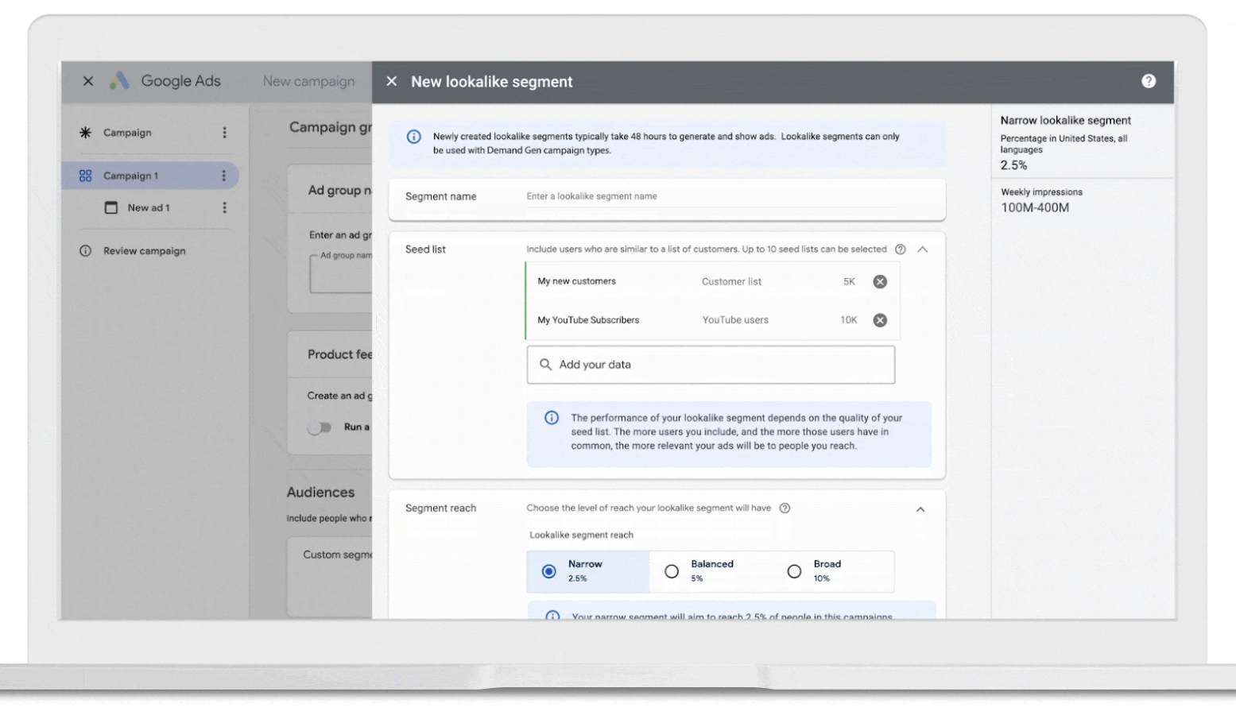Open help icon in panel header
Viewport: 1236px width, 723px height.
coord(1148,81)
